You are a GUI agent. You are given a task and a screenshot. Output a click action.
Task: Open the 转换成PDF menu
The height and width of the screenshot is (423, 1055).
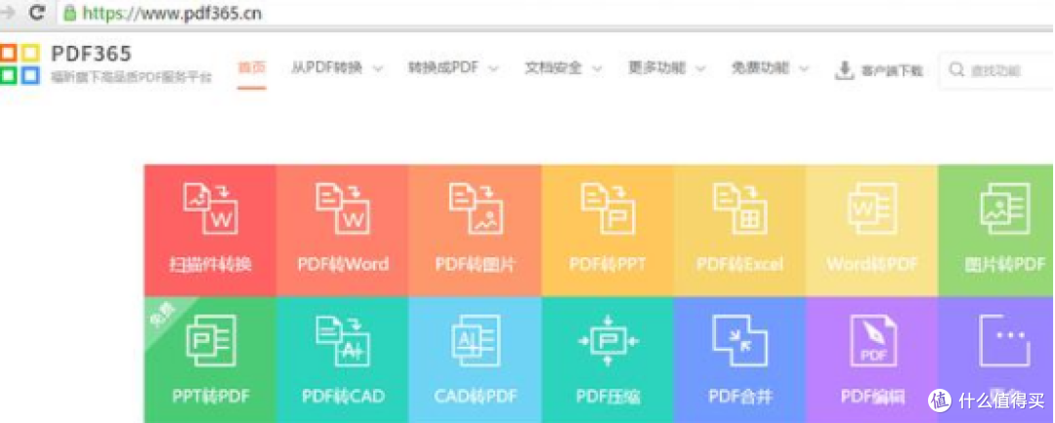click(x=443, y=68)
